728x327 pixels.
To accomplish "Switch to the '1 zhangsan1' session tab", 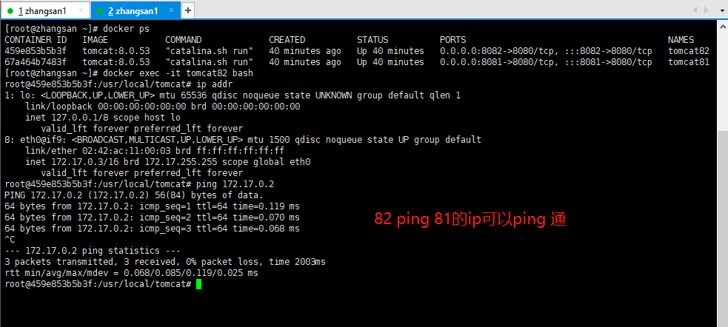I will (x=45, y=10).
